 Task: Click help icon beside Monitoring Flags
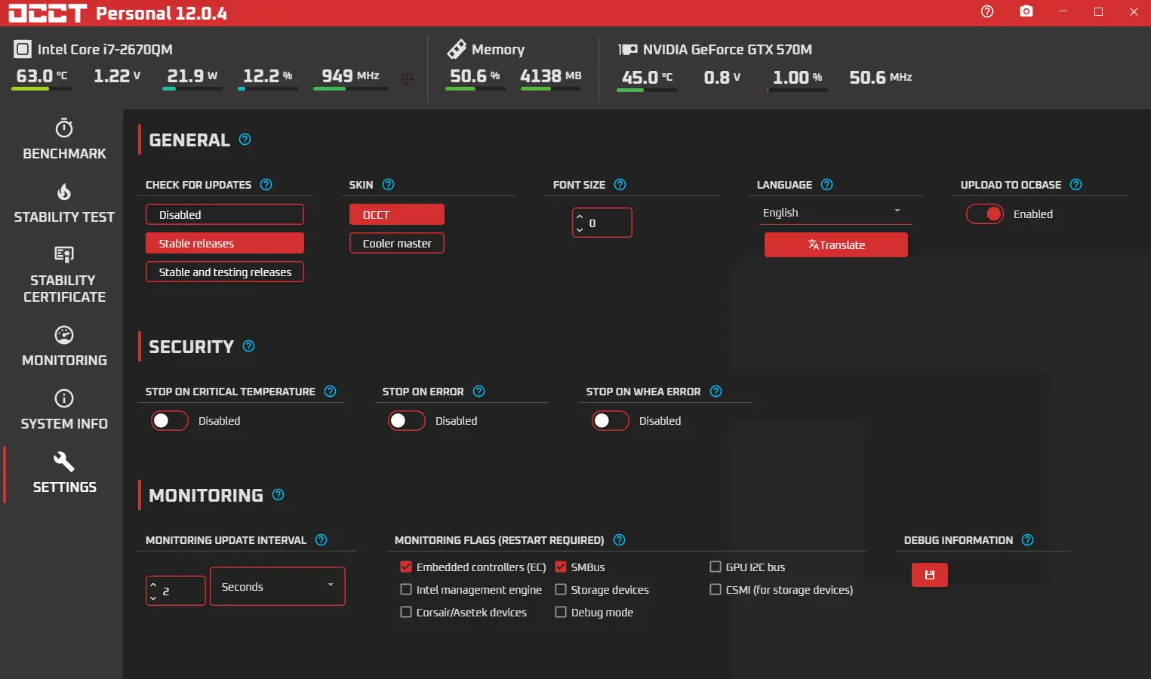click(619, 540)
